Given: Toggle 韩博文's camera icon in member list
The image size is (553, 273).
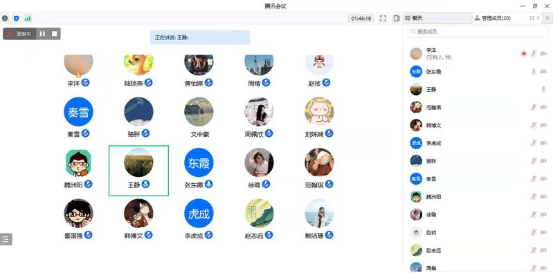Looking at the screenshot, I should [543, 125].
